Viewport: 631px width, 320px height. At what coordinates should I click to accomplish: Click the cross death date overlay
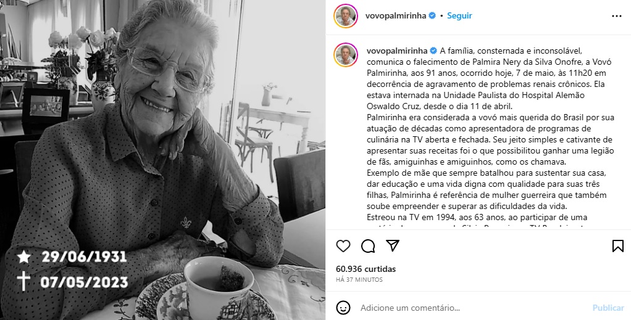tap(72, 281)
